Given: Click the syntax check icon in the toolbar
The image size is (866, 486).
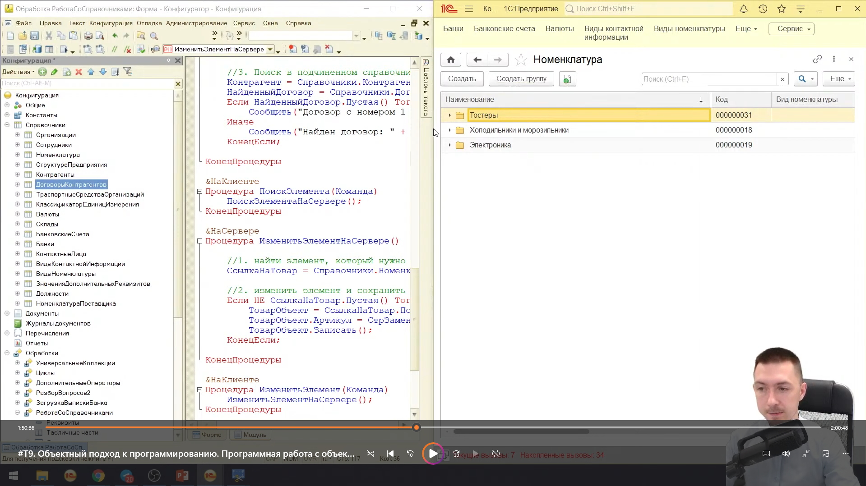Looking at the screenshot, I should click(x=141, y=49).
